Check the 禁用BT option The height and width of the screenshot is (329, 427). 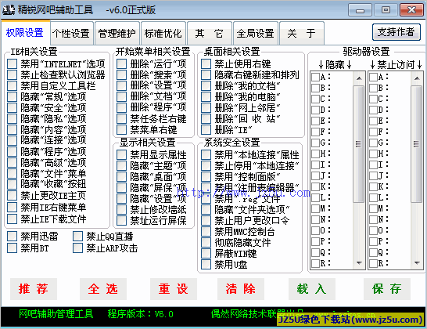click(x=12, y=248)
